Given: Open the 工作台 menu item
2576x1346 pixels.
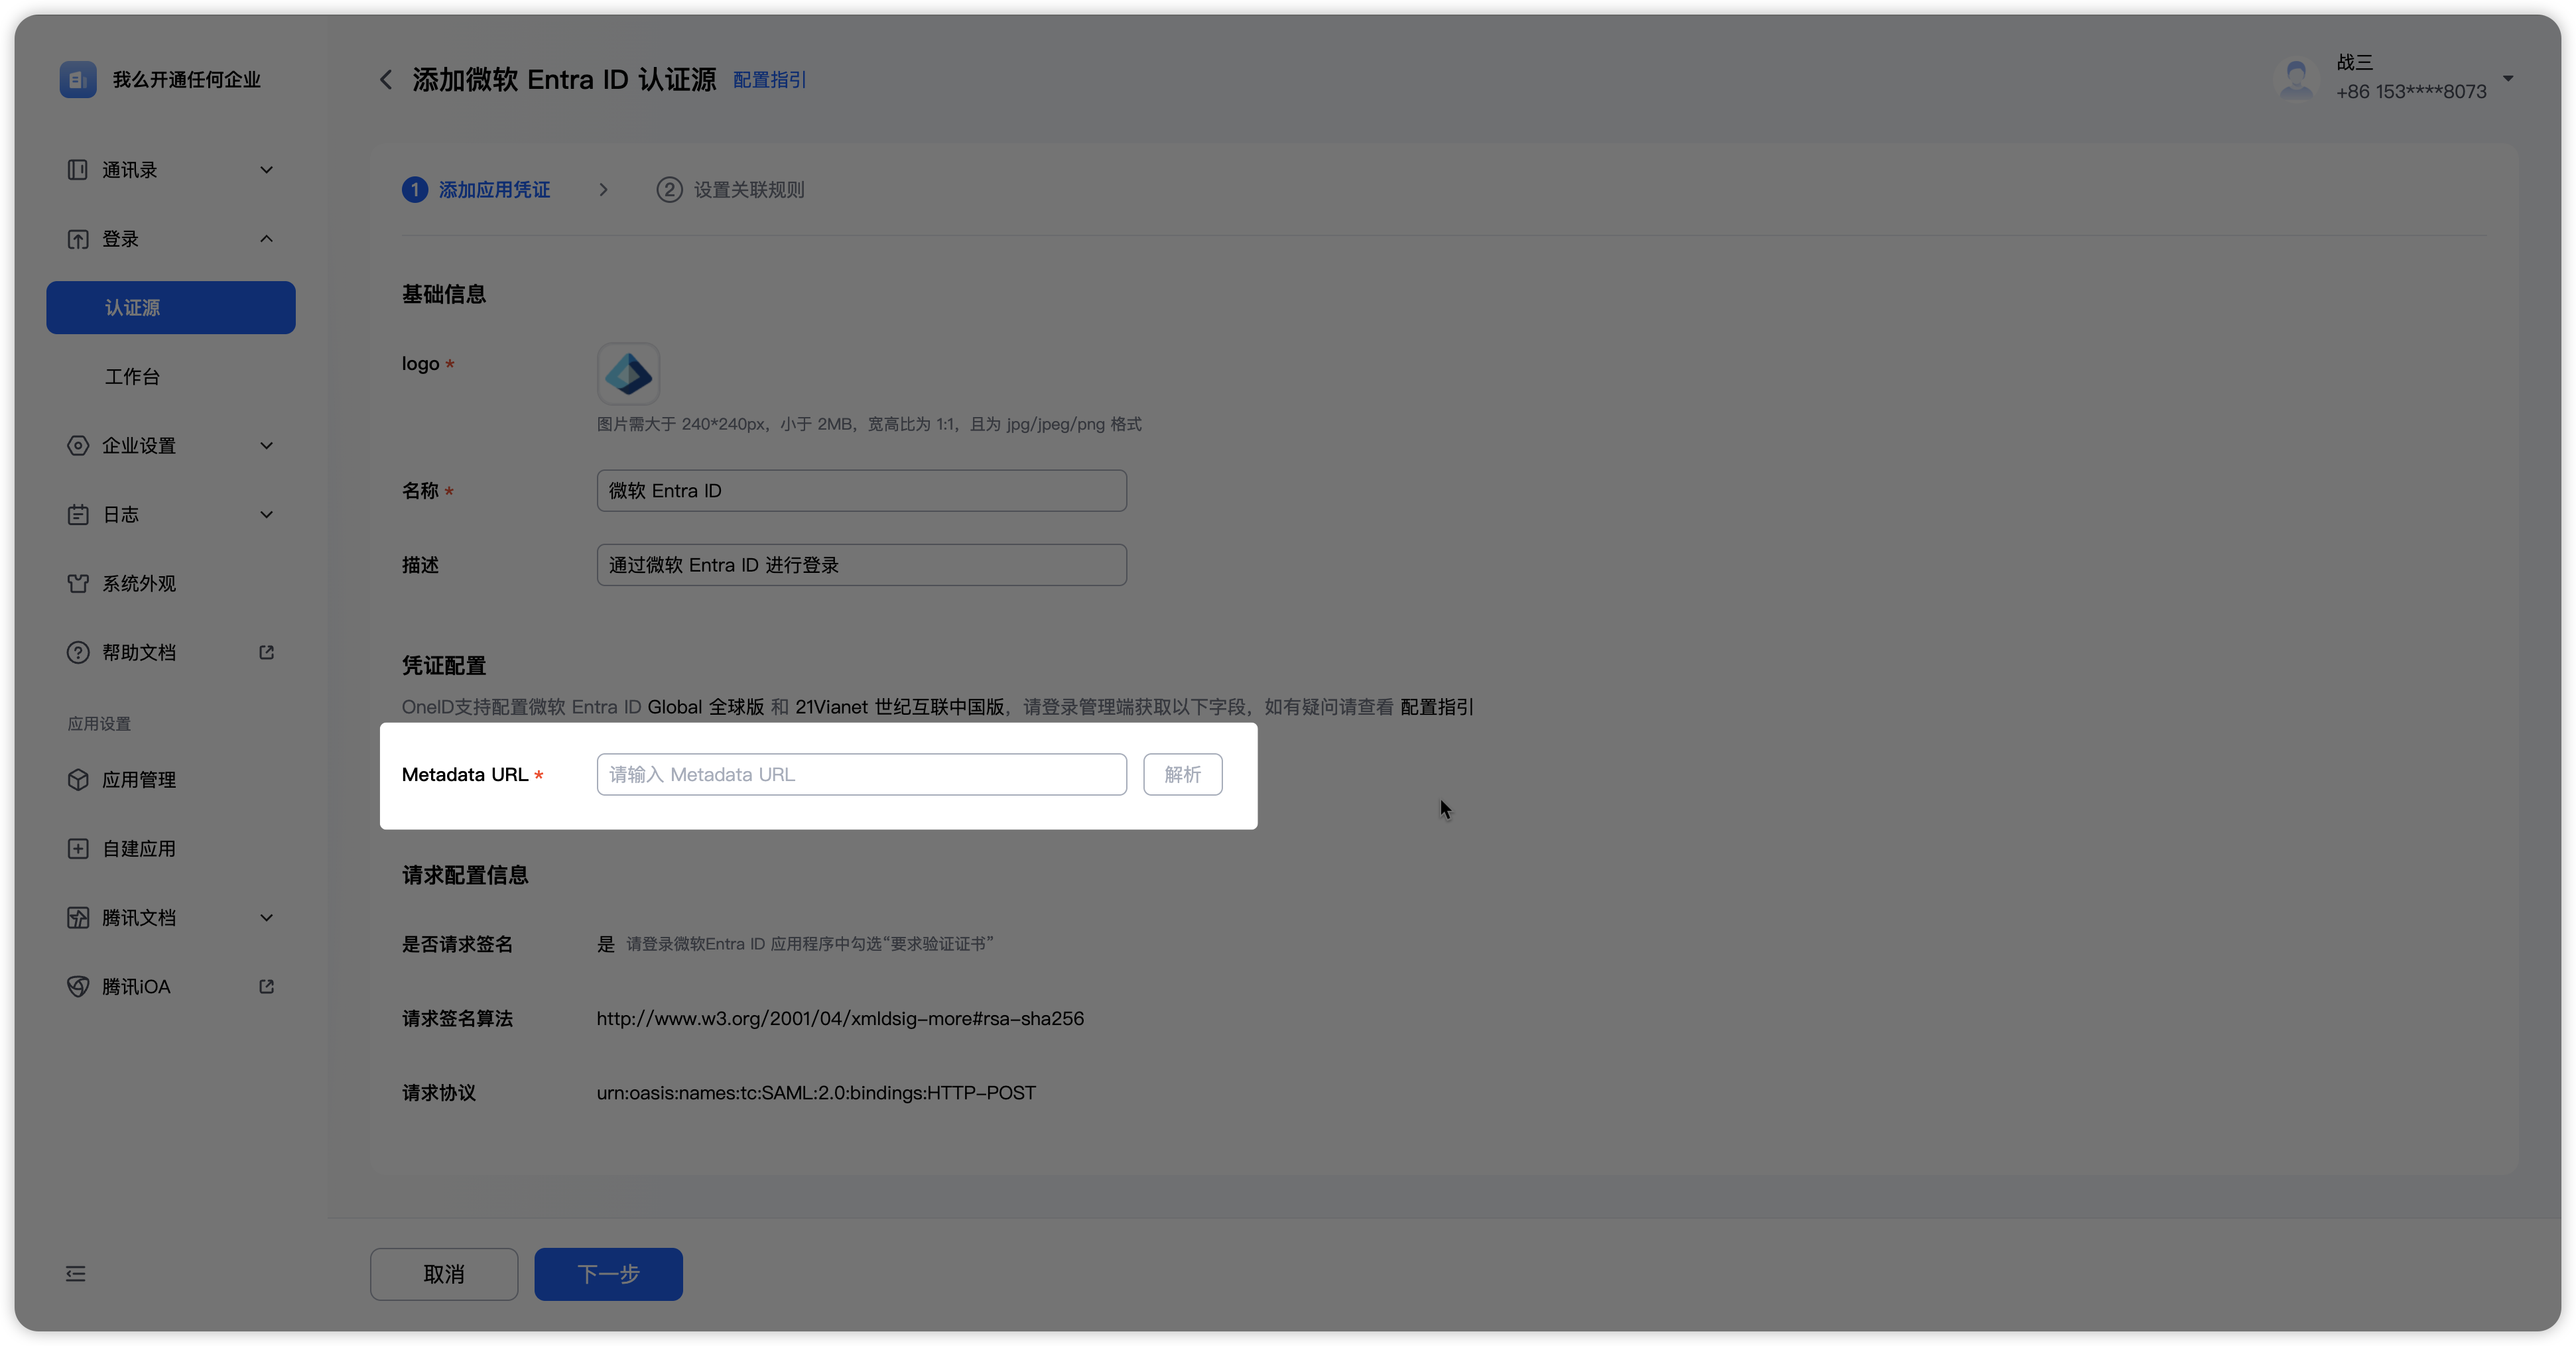Looking at the screenshot, I should [x=133, y=376].
